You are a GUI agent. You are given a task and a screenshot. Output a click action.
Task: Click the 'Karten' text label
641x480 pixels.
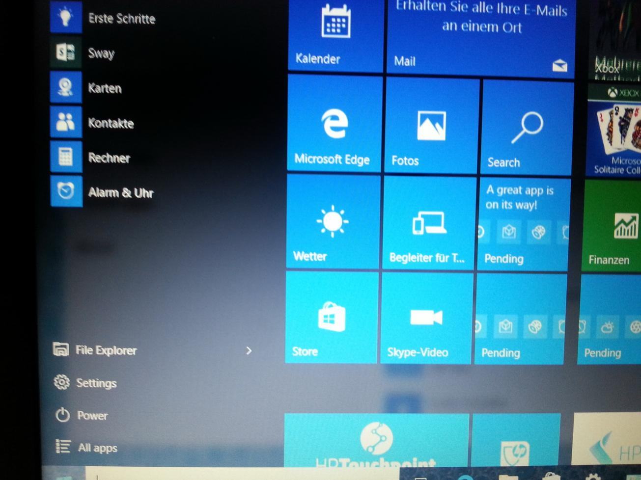click(105, 88)
